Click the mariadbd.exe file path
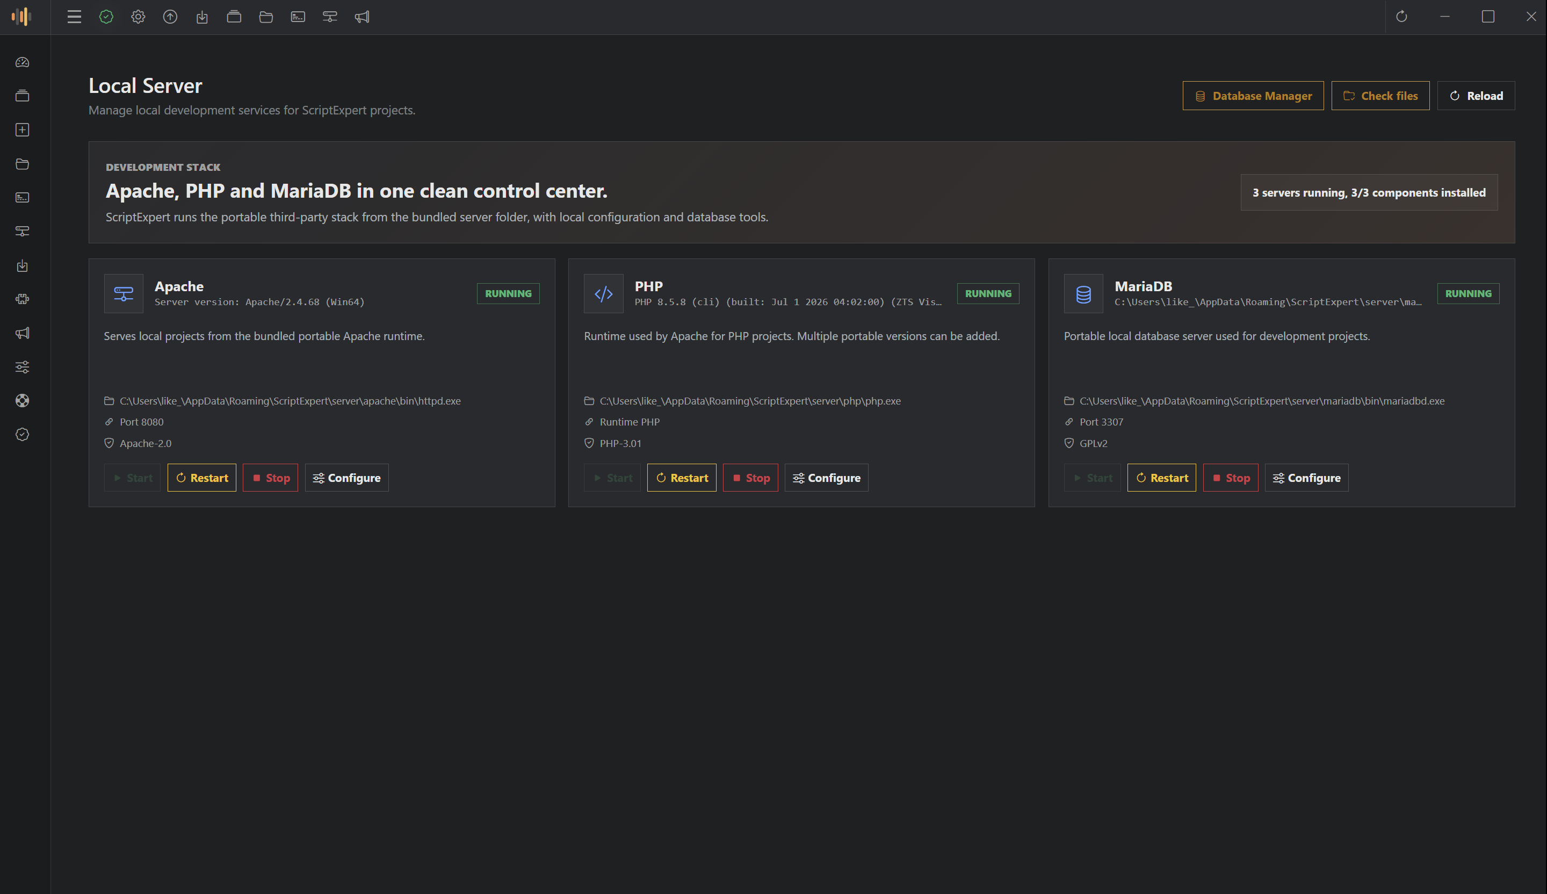The width and height of the screenshot is (1547, 894). pyautogui.click(x=1262, y=401)
